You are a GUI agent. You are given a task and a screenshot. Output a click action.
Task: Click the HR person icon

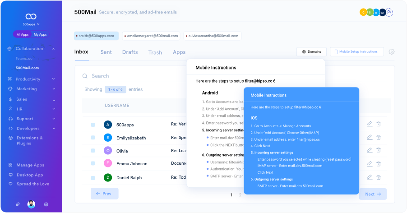pyautogui.click(x=10, y=109)
